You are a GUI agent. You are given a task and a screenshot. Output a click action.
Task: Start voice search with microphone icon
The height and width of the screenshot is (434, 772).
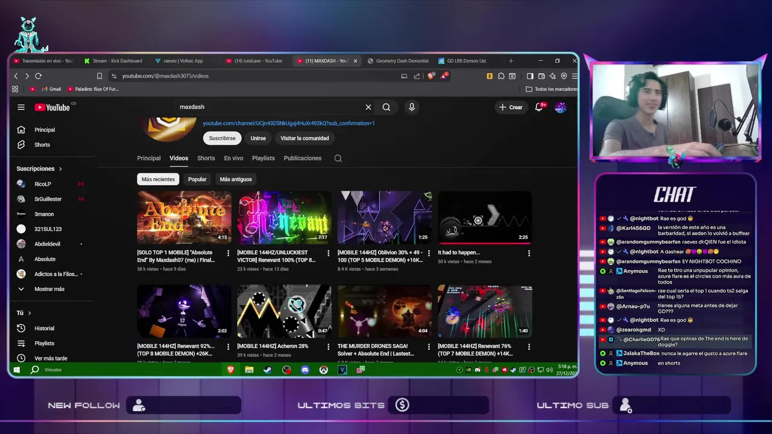point(412,107)
